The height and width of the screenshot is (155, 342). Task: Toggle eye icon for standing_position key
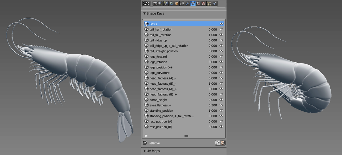click(221, 111)
